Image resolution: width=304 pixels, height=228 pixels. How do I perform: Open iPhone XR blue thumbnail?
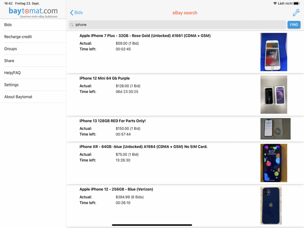pyautogui.click(x=274, y=163)
